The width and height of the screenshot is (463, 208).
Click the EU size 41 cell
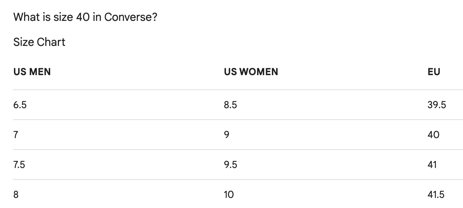coord(432,165)
